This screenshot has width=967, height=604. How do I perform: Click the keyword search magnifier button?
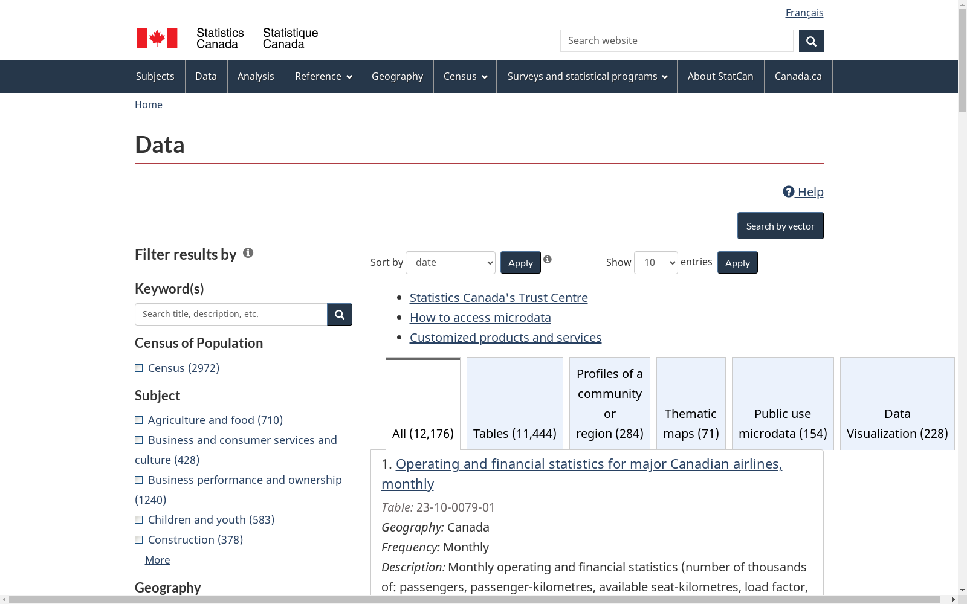pos(340,314)
